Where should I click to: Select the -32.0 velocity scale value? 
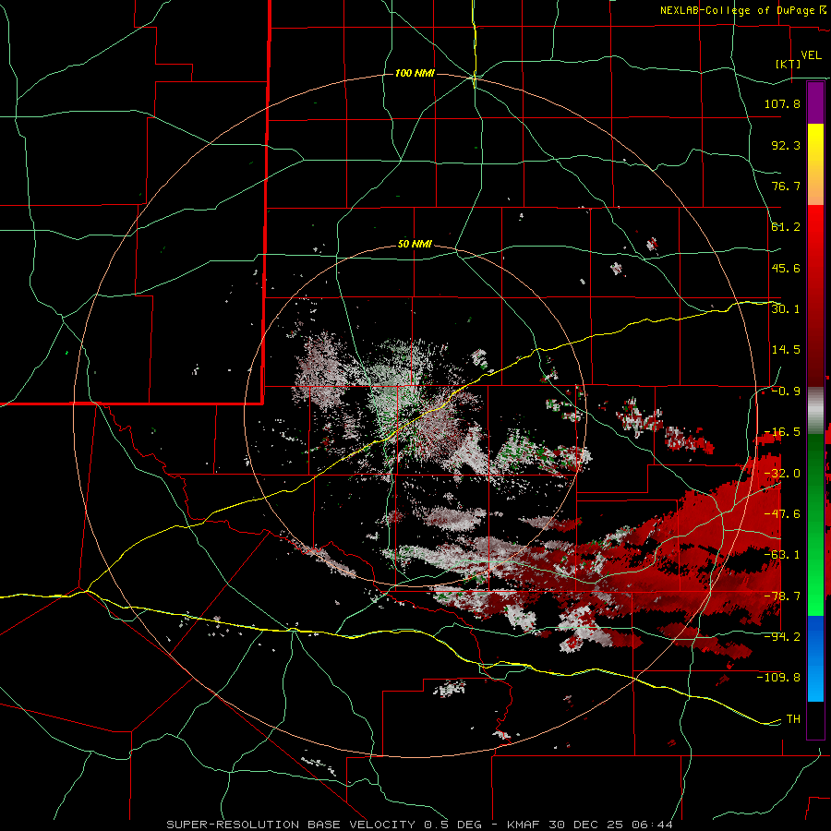click(x=782, y=474)
